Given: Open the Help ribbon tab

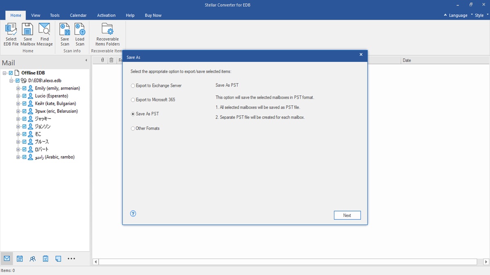Looking at the screenshot, I should coord(130,15).
